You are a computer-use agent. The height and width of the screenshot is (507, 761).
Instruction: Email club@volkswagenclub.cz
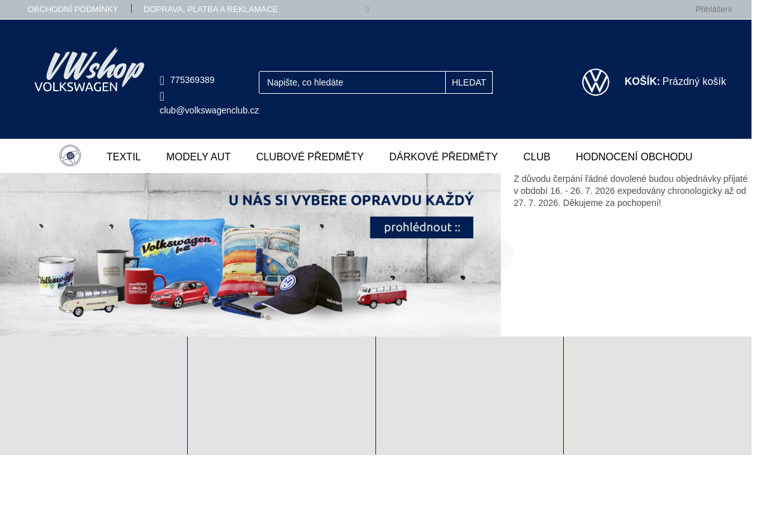(x=209, y=110)
